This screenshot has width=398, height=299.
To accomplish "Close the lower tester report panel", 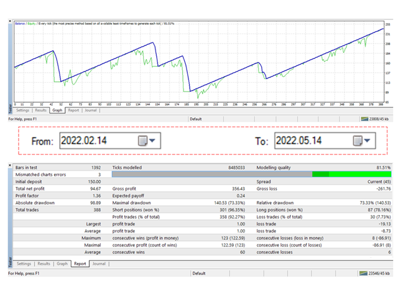I will pyautogui.click(x=10, y=166).
